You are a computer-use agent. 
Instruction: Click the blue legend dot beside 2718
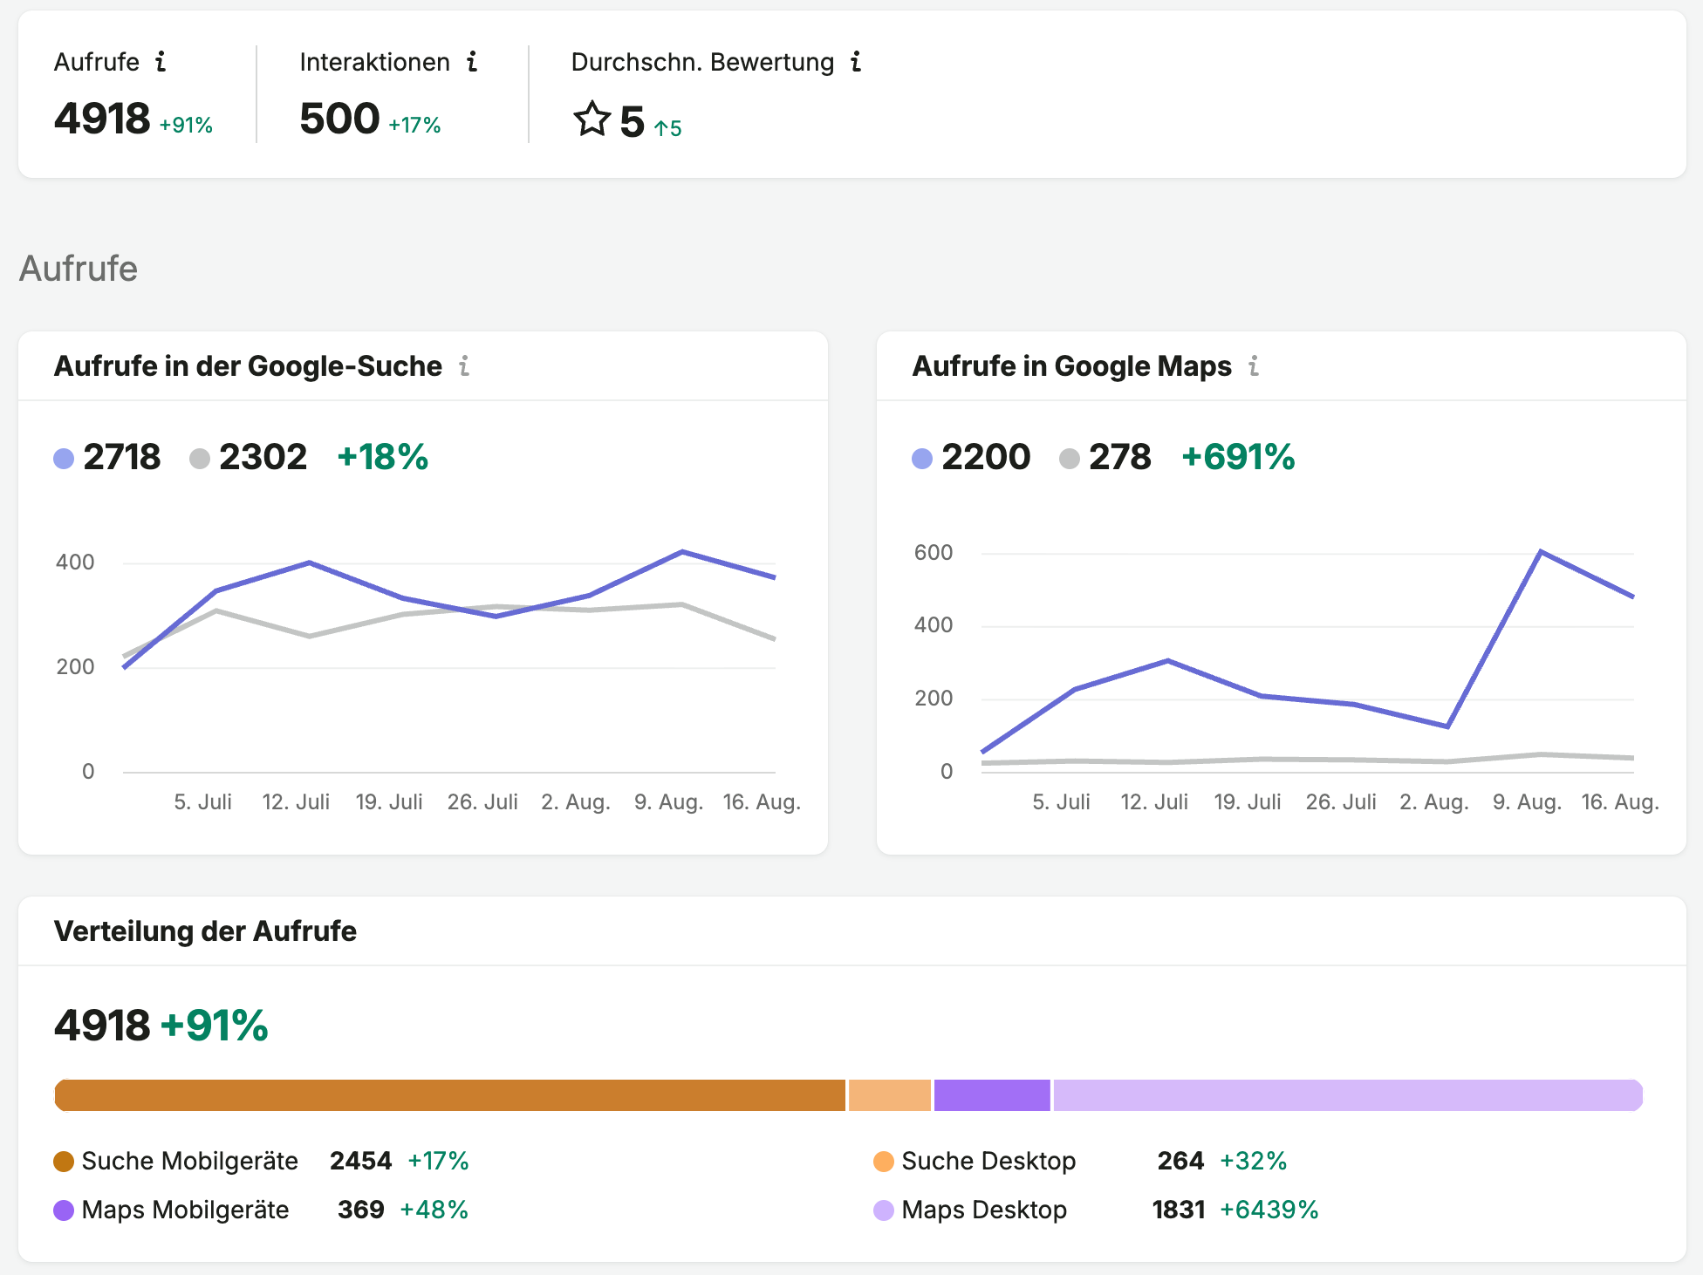(x=64, y=459)
